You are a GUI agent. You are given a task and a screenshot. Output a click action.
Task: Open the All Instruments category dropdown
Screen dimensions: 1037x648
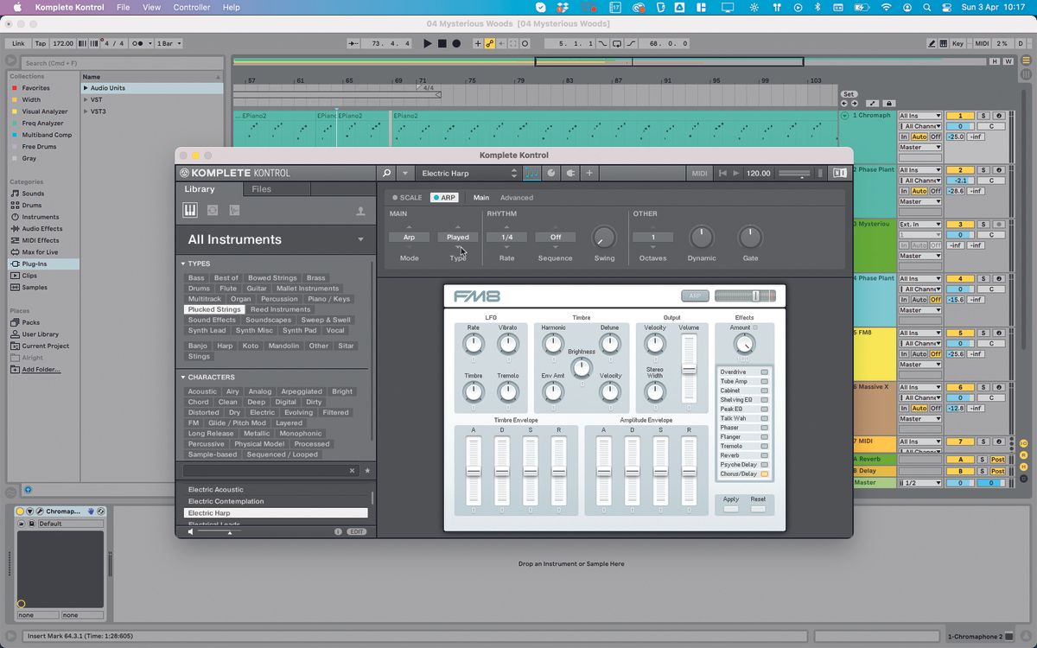[361, 239]
